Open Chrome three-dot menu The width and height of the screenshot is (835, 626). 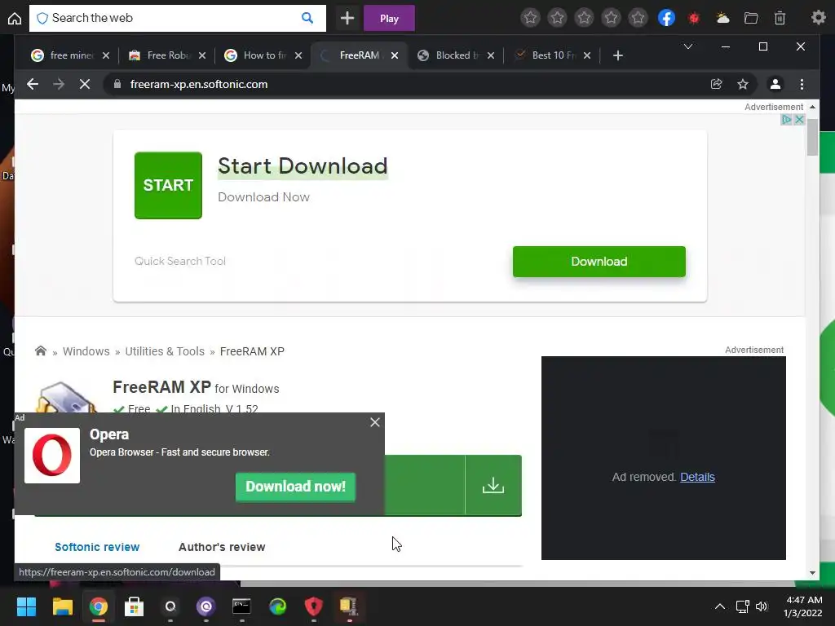(802, 84)
